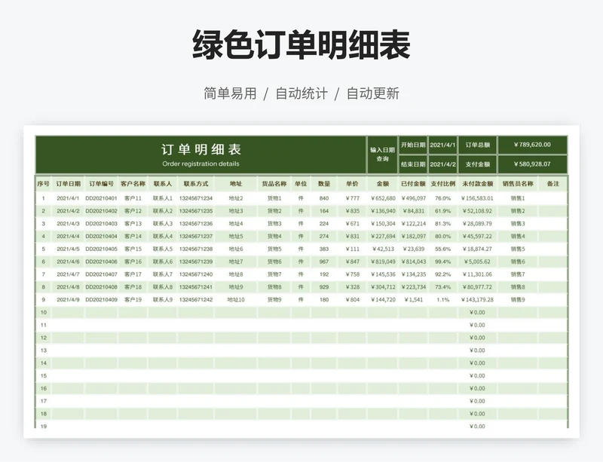
Task: Click the 订单明细表 title banner
Action: click(x=200, y=155)
